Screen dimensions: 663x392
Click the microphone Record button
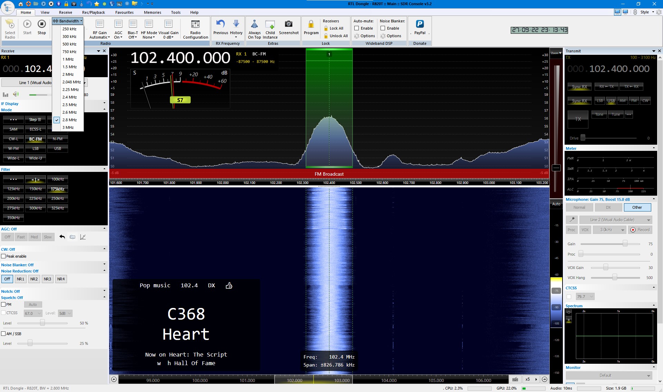pyautogui.click(x=640, y=230)
